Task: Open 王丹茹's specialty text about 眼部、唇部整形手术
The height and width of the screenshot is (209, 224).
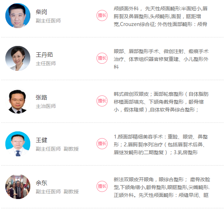Action: 161,59
